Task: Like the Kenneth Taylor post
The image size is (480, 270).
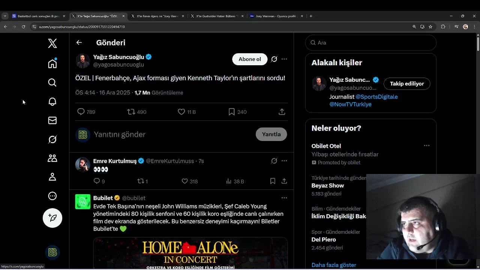Action: pos(181,112)
